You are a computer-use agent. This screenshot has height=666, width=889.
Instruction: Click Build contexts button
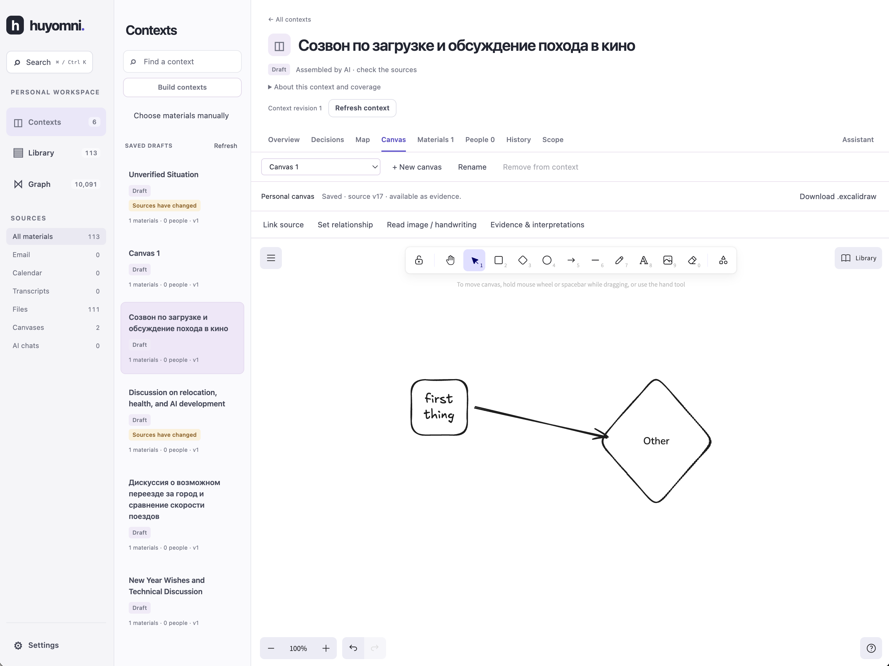click(x=182, y=87)
